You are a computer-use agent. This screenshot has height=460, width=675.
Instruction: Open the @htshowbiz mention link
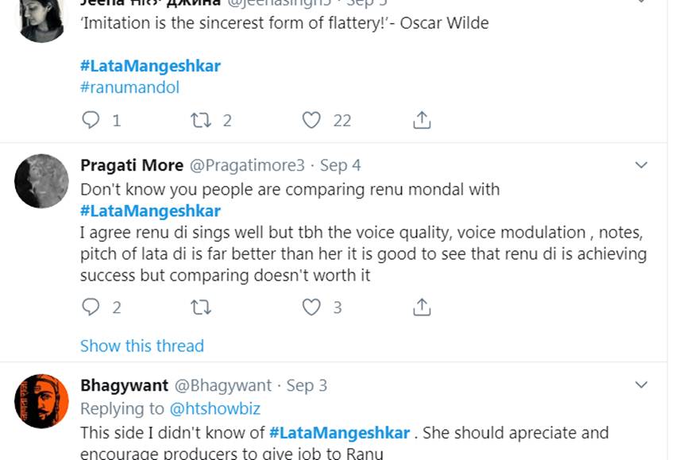click(214, 409)
